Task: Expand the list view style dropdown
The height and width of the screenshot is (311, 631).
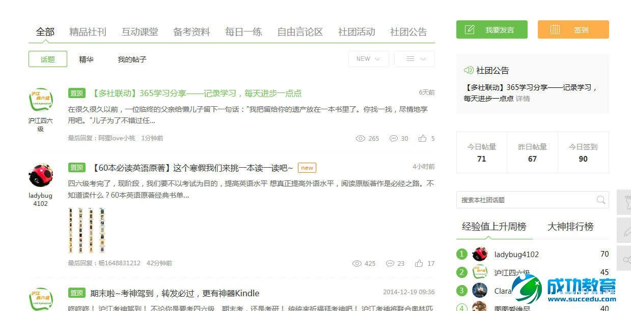Action: click(x=415, y=59)
